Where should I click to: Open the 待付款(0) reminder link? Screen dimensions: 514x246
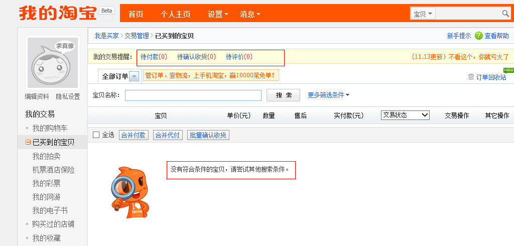point(154,57)
